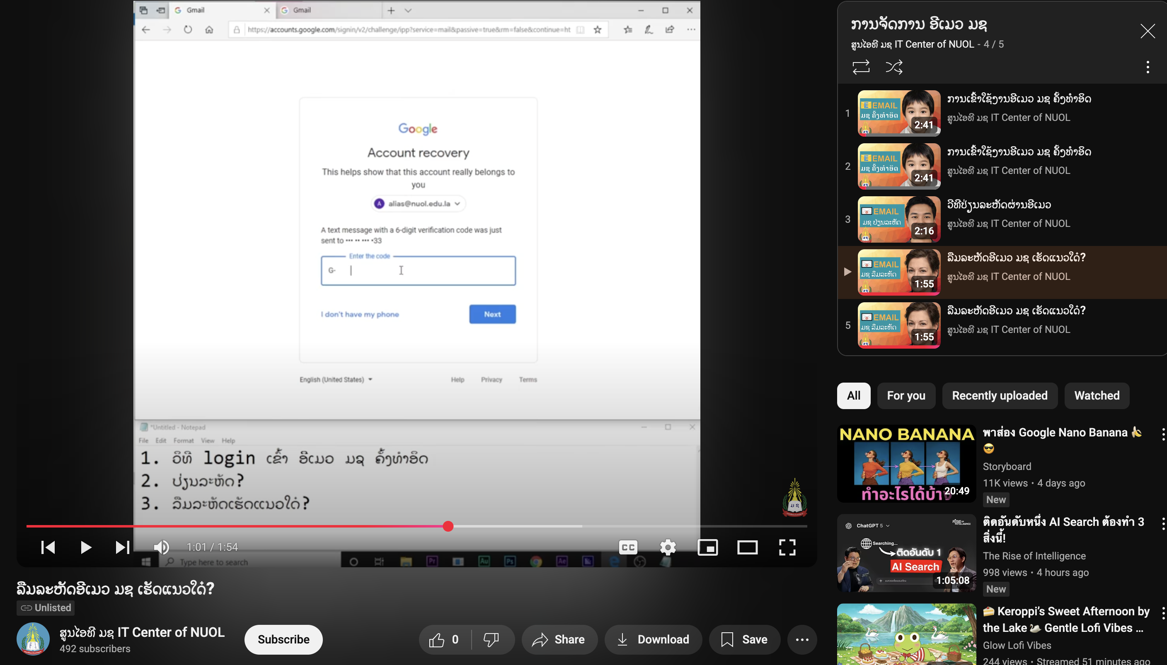Mute the video volume
Viewport: 1167px width, 665px height.
[x=161, y=547]
